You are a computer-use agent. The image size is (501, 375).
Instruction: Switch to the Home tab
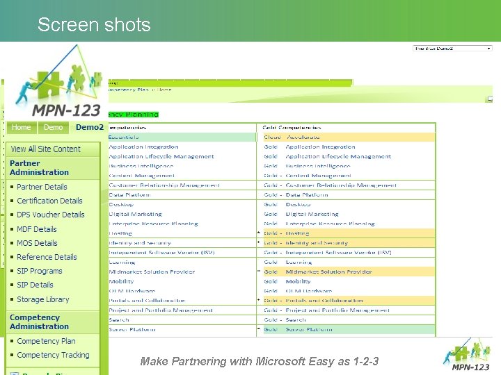point(22,127)
